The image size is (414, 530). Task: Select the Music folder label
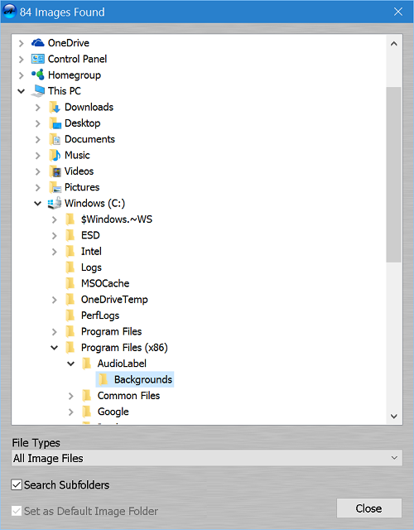pyautogui.click(x=77, y=156)
